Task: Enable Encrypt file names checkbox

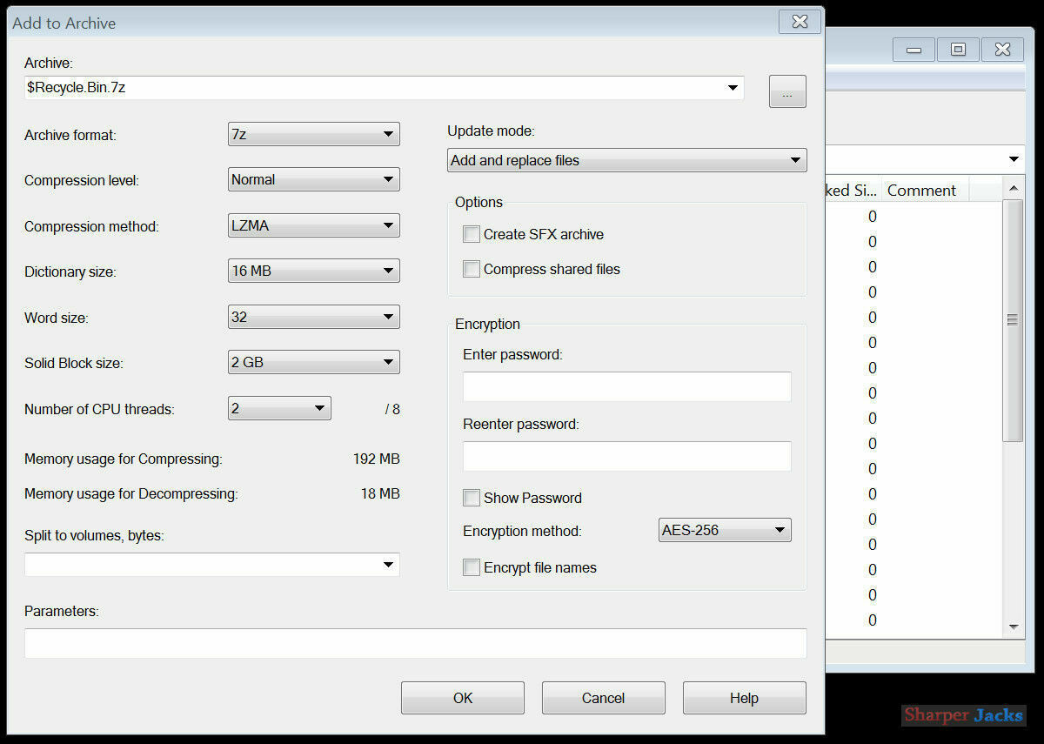Action: pyautogui.click(x=472, y=567)
